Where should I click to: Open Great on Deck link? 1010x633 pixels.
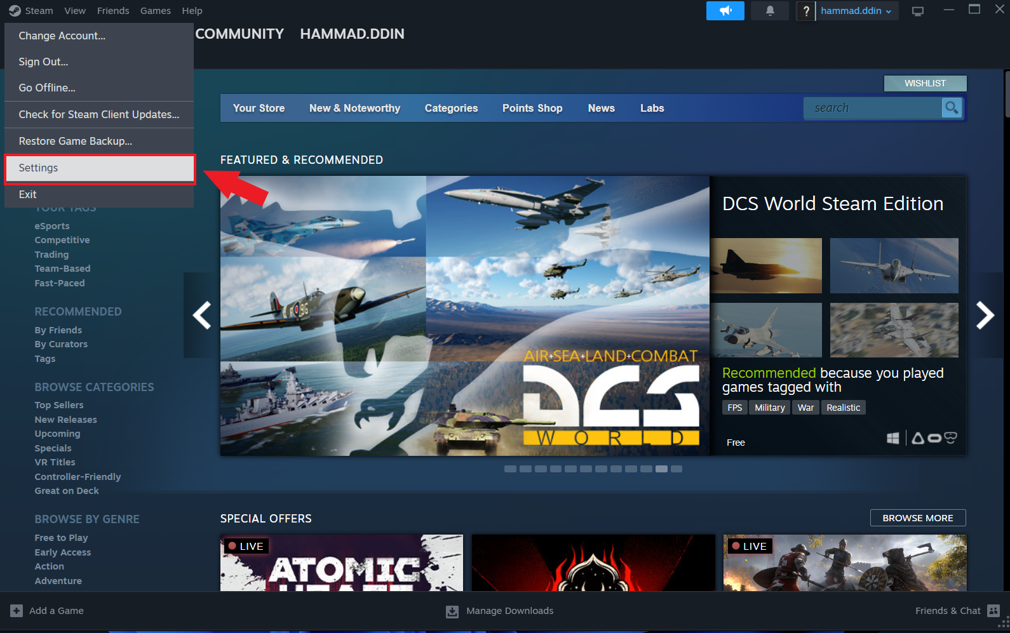click(67, 491)
